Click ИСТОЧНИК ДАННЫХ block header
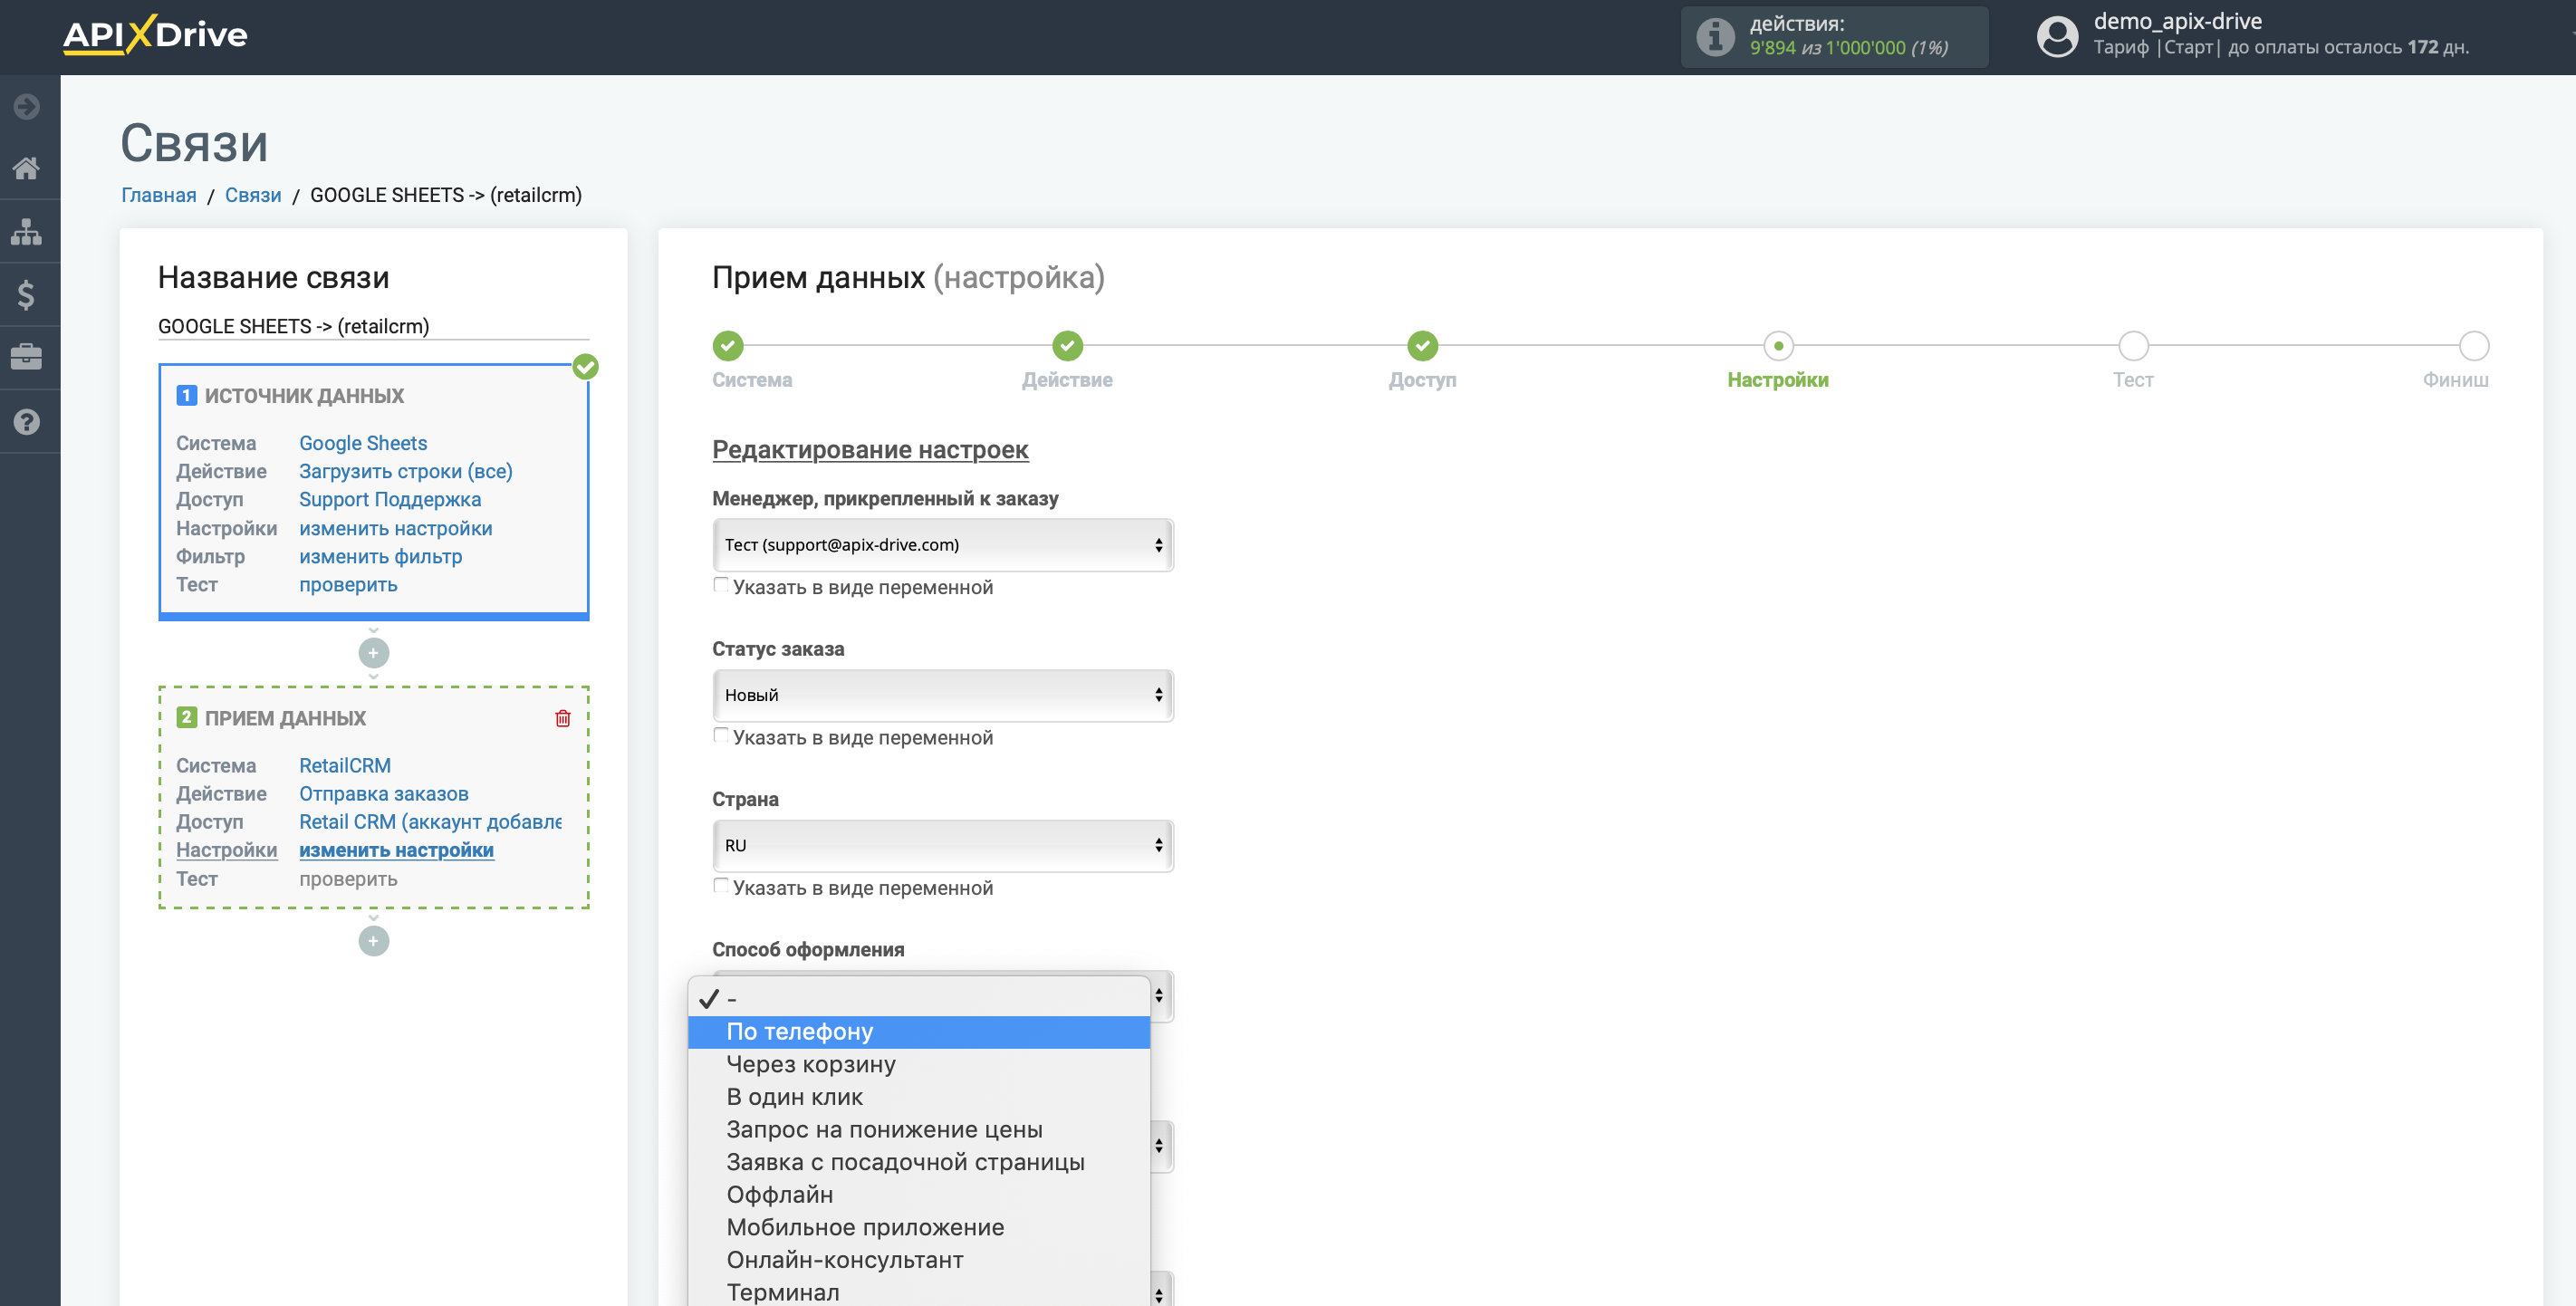Viewport: 2576px width, 1306px height. (304, 396)
